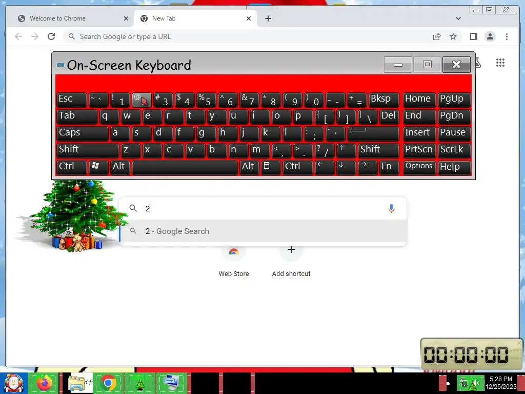
Task: Open the share page icon
Action: click(437, 36)
